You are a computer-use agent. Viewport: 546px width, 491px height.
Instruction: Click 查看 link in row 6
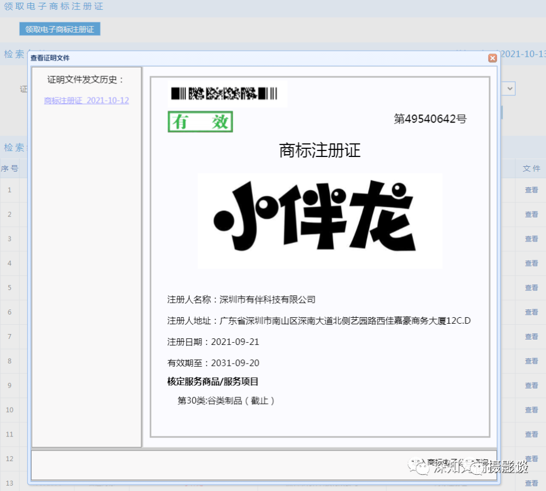click(531, 312)
